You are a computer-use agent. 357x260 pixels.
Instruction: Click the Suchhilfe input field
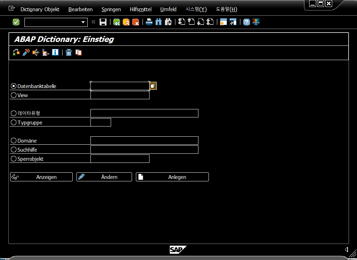tap(144, 150)
